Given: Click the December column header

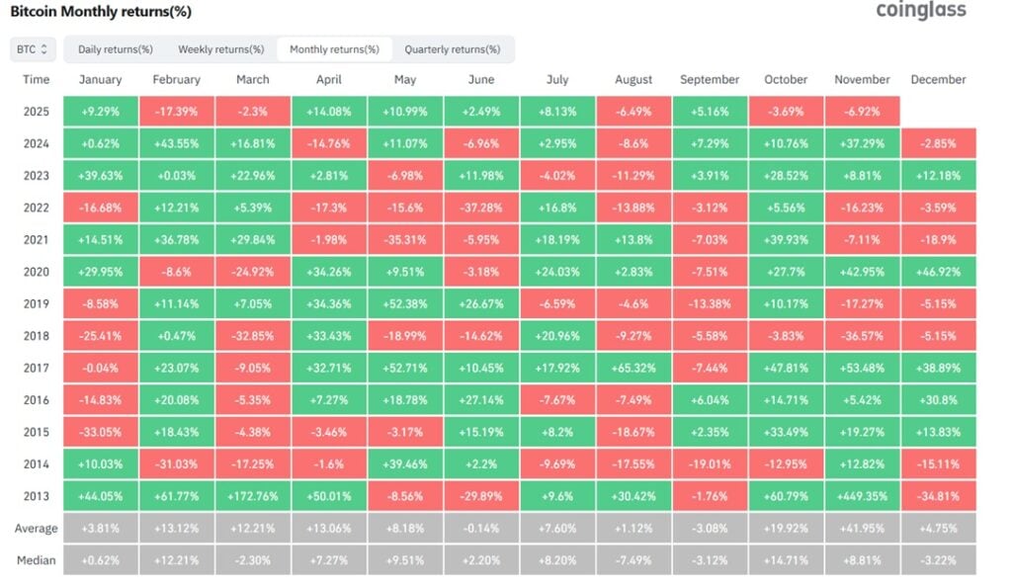Looking at the screenshot, I should click(x=938, y=80).
